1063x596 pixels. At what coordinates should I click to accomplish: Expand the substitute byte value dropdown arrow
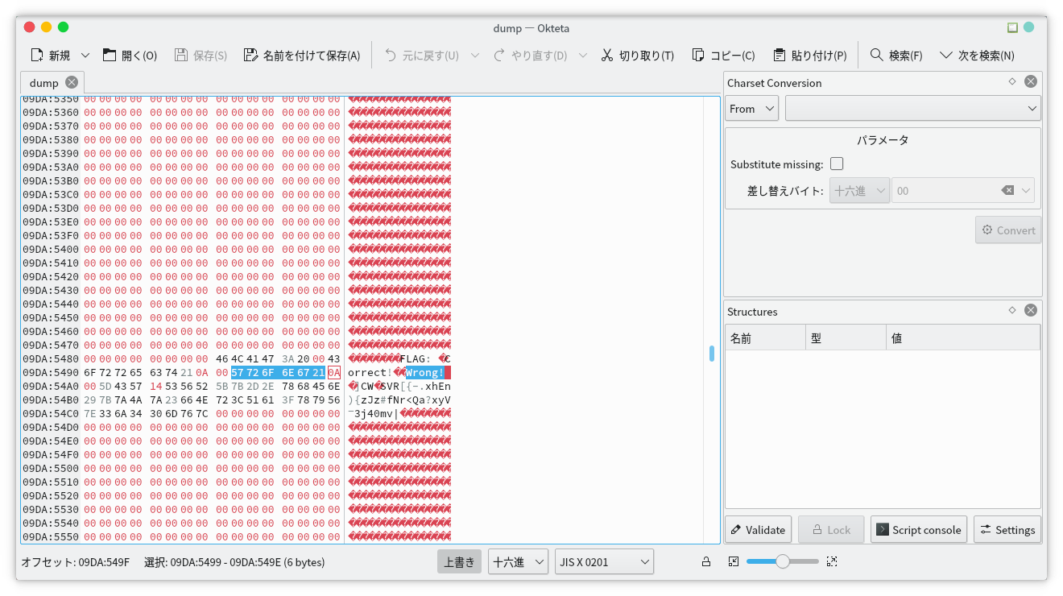click(x=1026, y=191)
